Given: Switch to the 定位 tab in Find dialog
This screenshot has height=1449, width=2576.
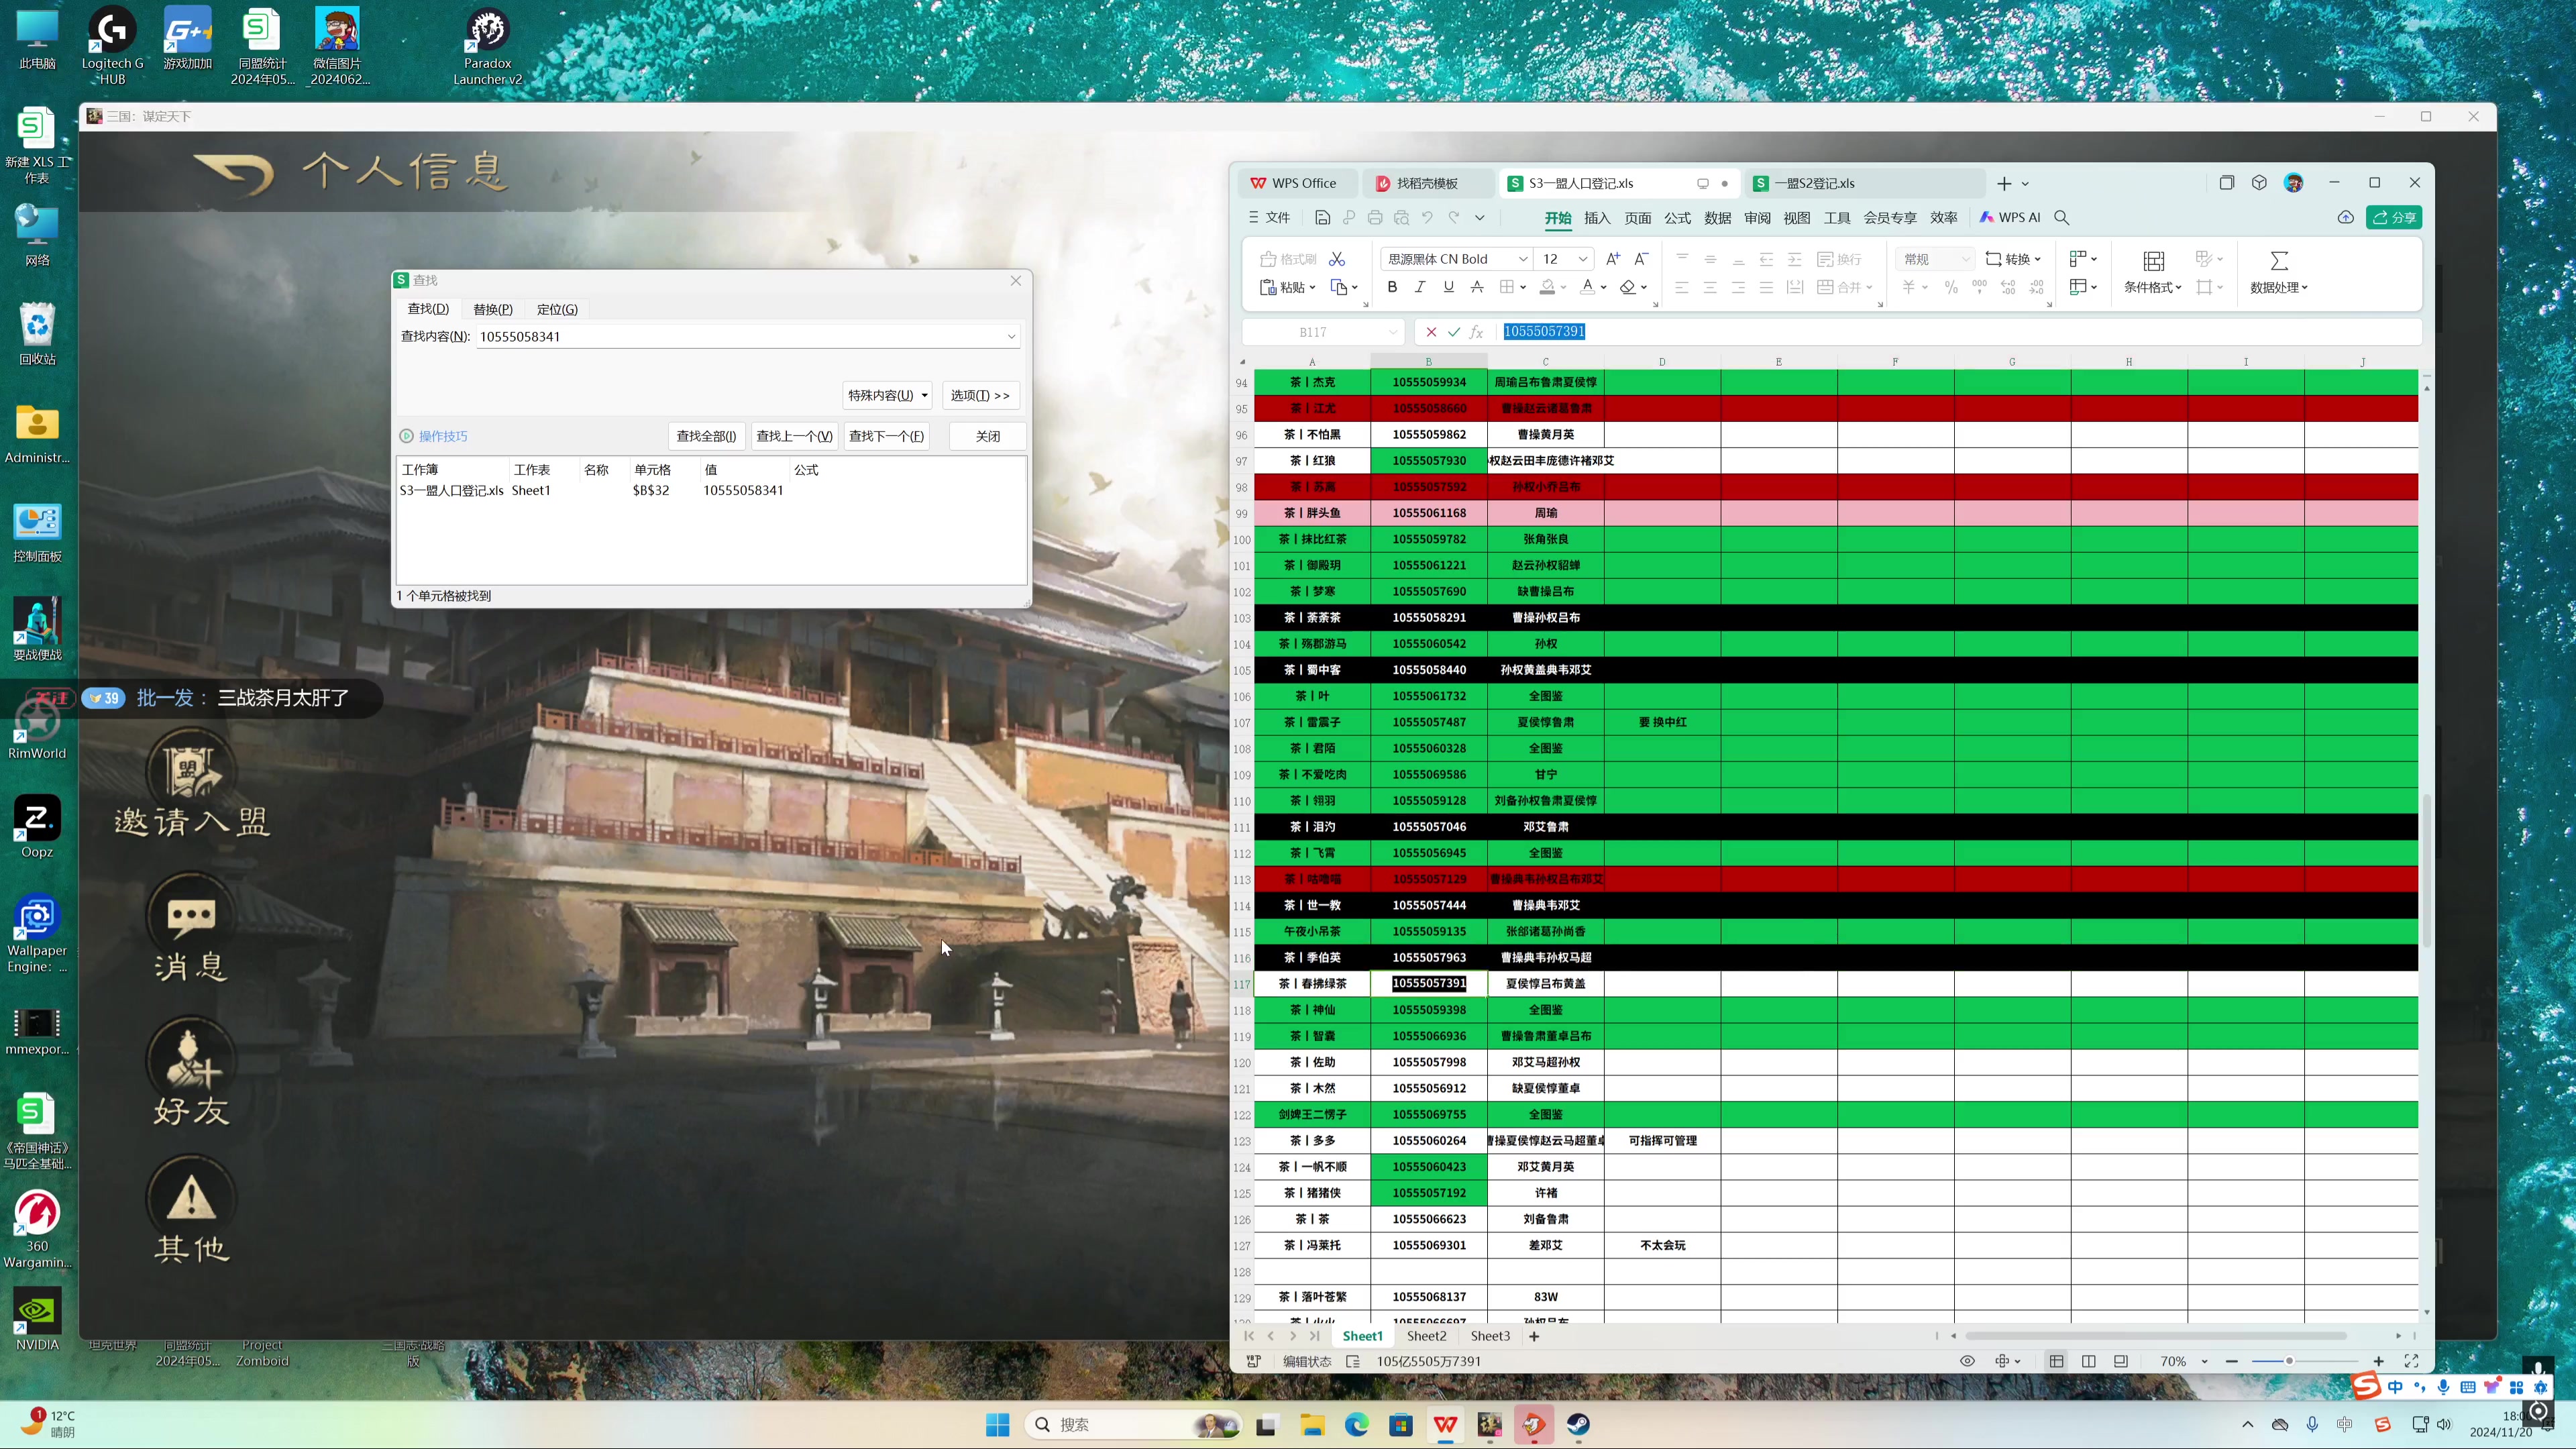Looking at the screenshot, I should [557, 309].
